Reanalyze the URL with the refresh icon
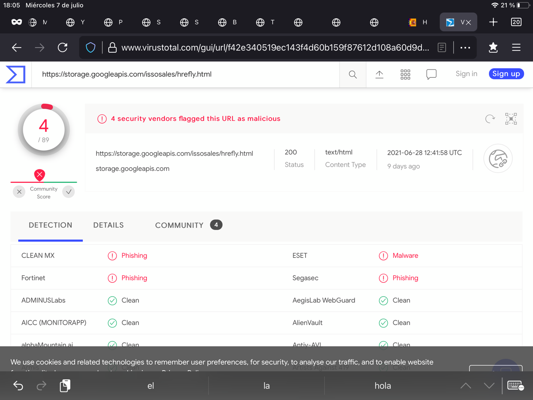533x400 pixels. coord(490,119)
